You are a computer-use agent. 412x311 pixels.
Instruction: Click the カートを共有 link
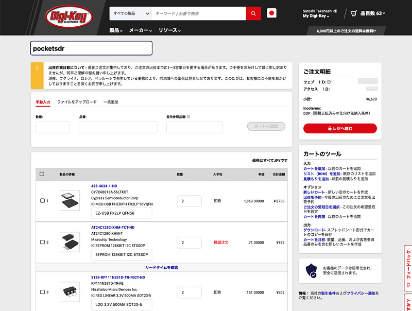point(314,239)
